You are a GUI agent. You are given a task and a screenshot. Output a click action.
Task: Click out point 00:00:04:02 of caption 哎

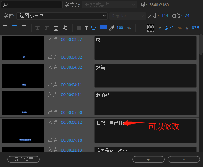tap(71, 57)
